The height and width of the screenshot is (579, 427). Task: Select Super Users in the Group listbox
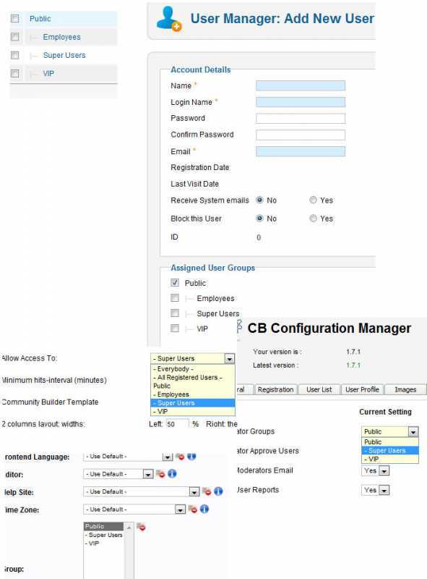(103, 535)
